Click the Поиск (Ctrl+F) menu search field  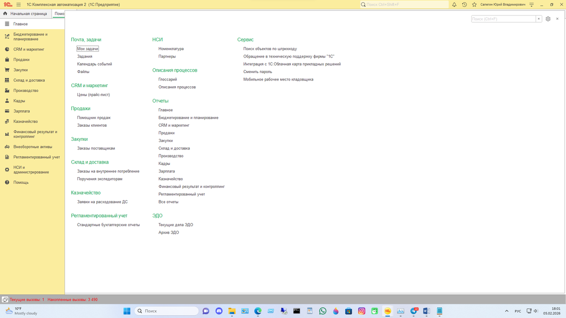pos(503,19)
